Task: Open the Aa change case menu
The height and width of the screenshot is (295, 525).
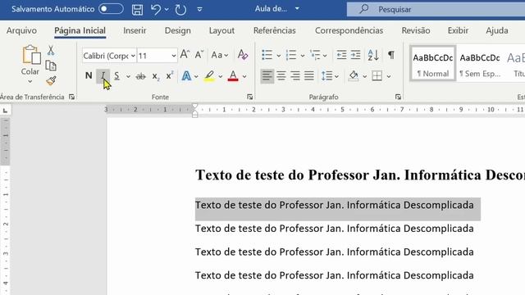Action: (220, 55)
